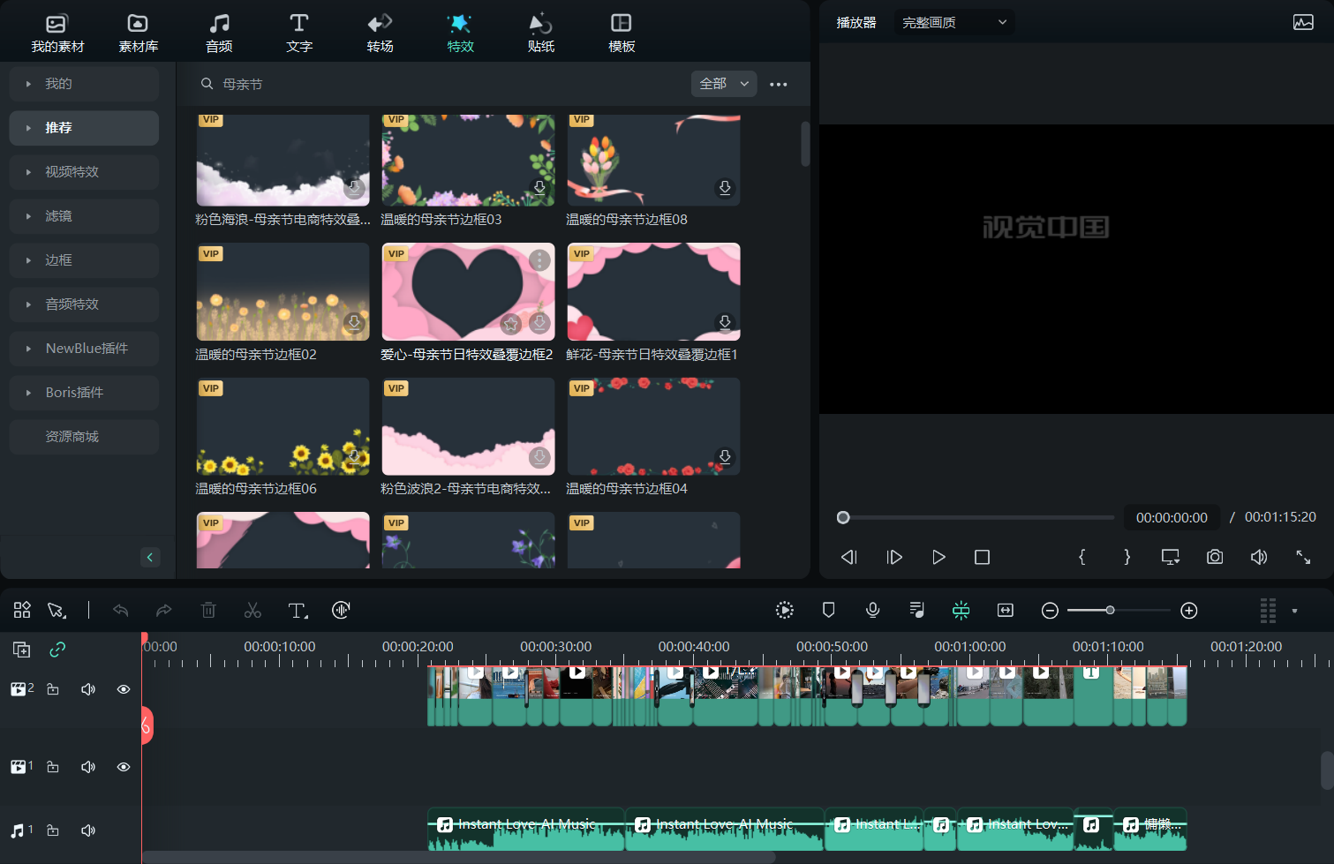Open the 完整画质 quality dropdown
Viewport: 1334px width, 864px height.
(953, 23)
